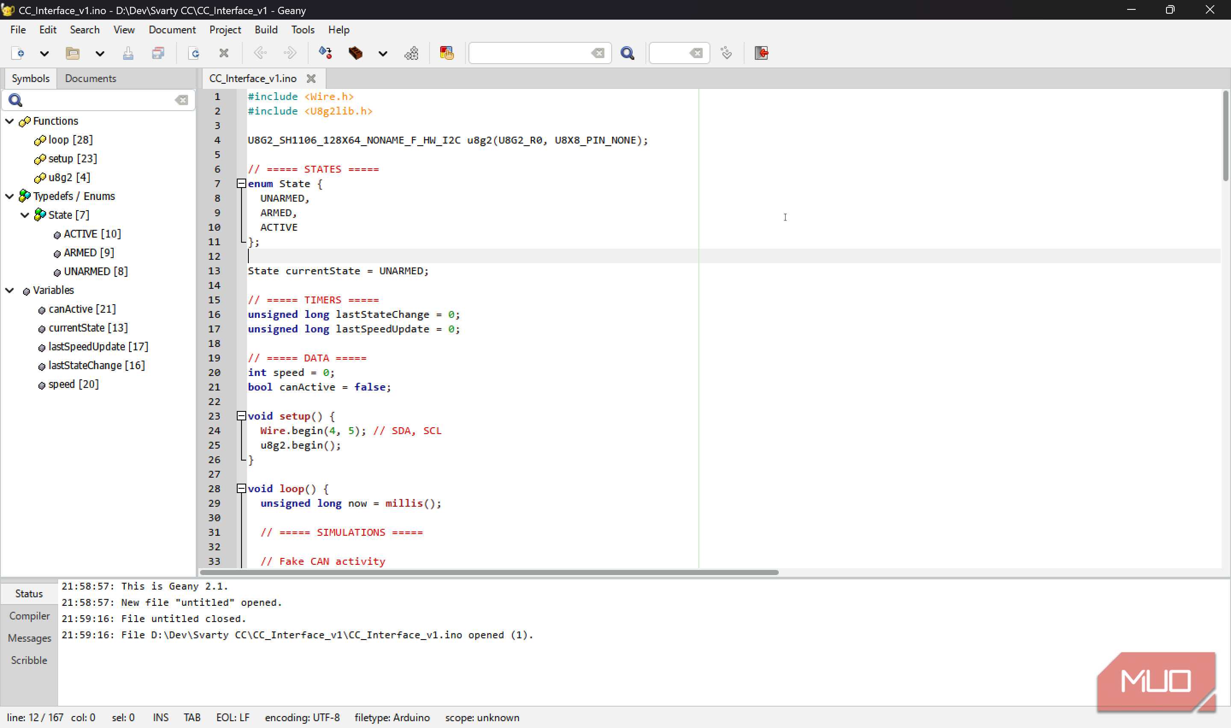Click the New file toolbar icon
The width and height of the screenshot is (1231, 728).
(x=18, y=53)
